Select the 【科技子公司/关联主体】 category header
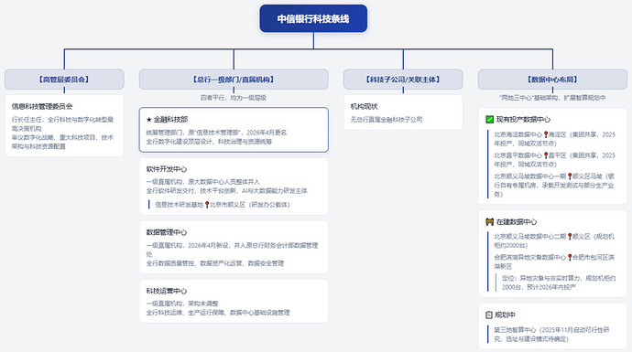 [x=403, y=80]
